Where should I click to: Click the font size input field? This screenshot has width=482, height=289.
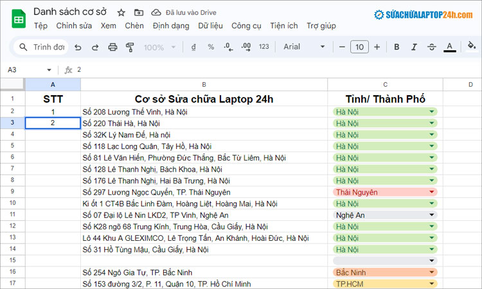(359, 47)
